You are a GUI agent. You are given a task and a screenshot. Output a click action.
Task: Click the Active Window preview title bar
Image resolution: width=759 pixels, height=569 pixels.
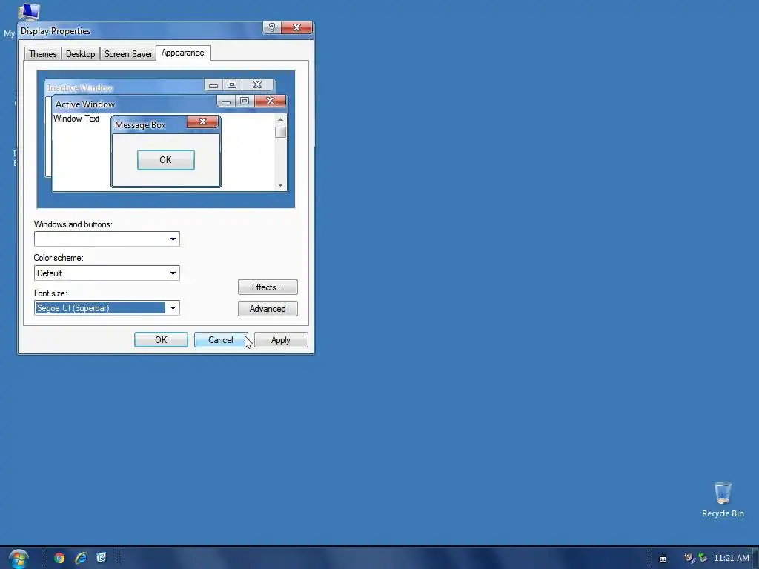tap(170, 103)
